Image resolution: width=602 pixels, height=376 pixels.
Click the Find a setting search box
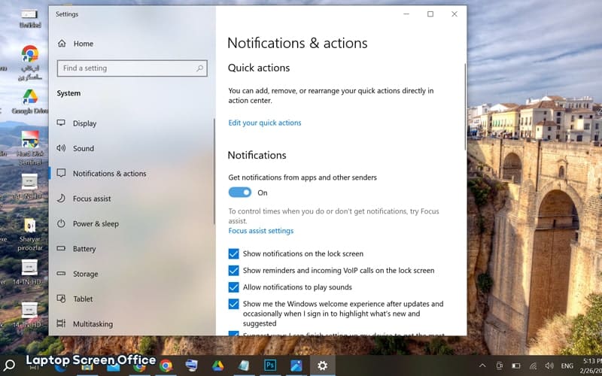tap(132, 68)
